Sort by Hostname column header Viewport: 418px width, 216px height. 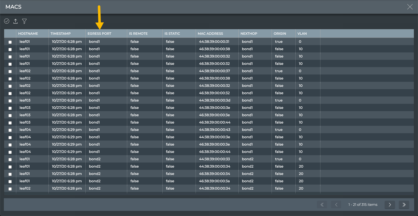point(28,33)
